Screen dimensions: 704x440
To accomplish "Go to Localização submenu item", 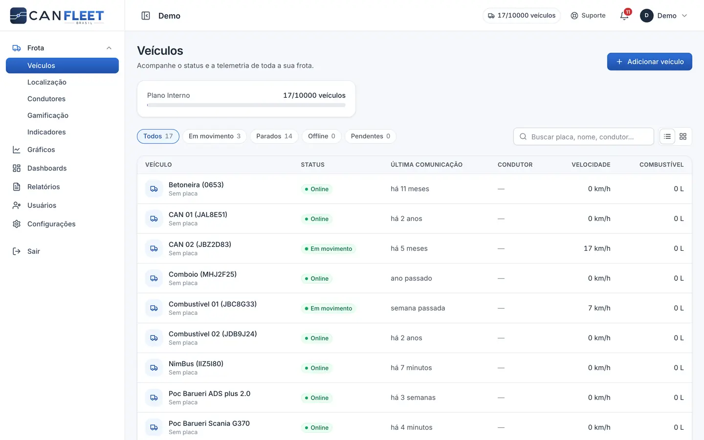I will [62, 82].
